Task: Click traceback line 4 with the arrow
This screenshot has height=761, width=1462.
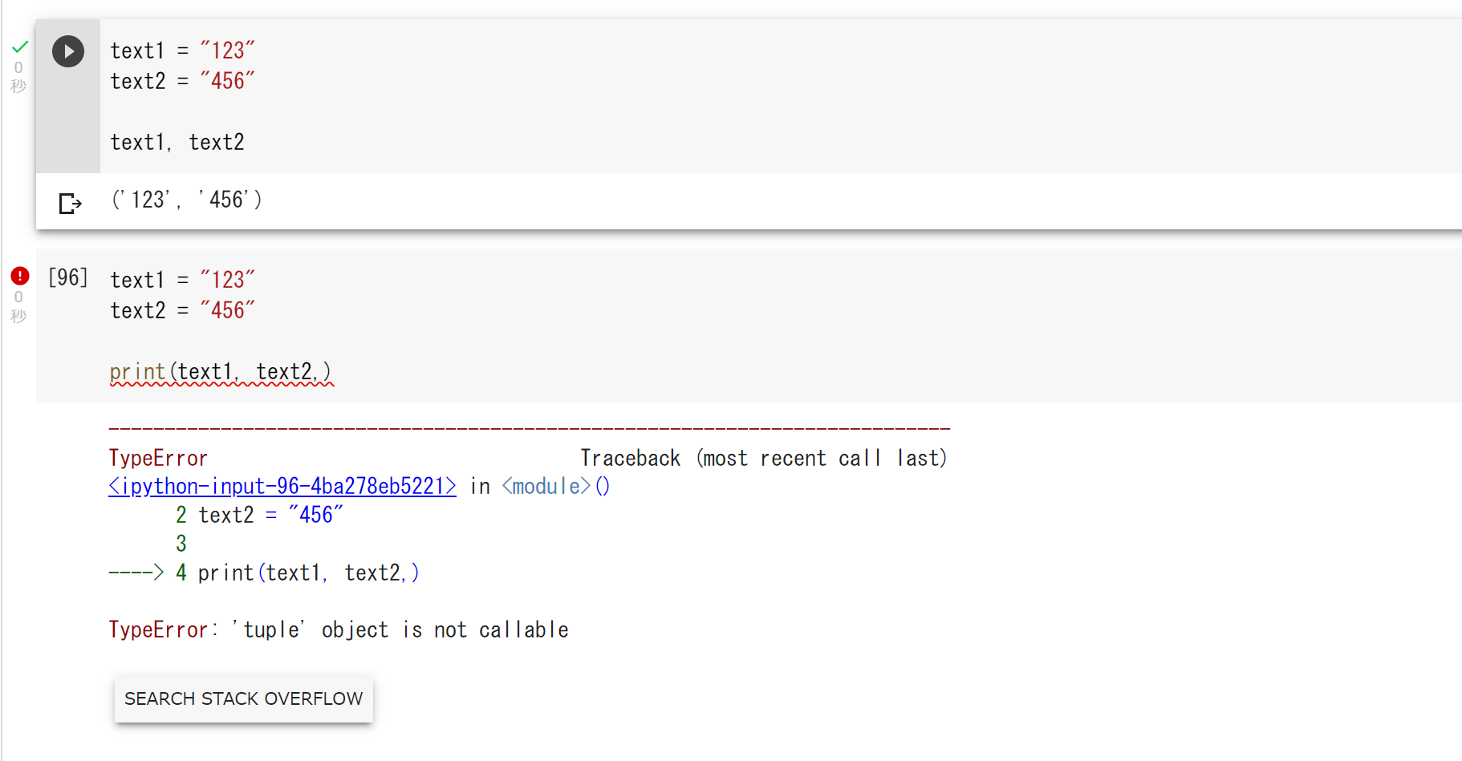Action: tap(264, 573)
